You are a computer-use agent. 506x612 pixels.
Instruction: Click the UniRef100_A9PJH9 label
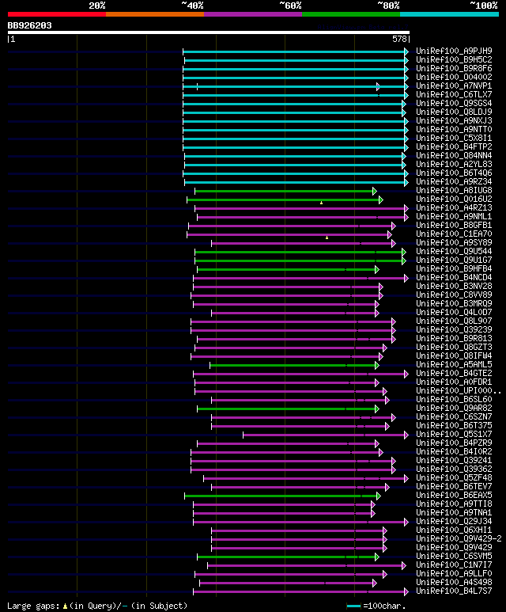click(454, 51)
